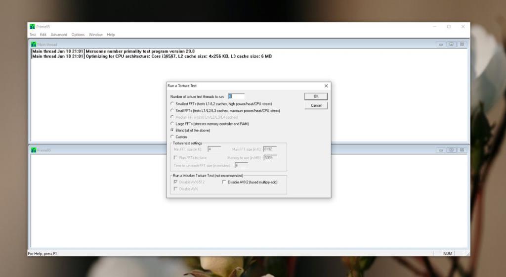Click the Prime95 icon in the title bar
Viewport: 506px width, 277px height.
32,27
